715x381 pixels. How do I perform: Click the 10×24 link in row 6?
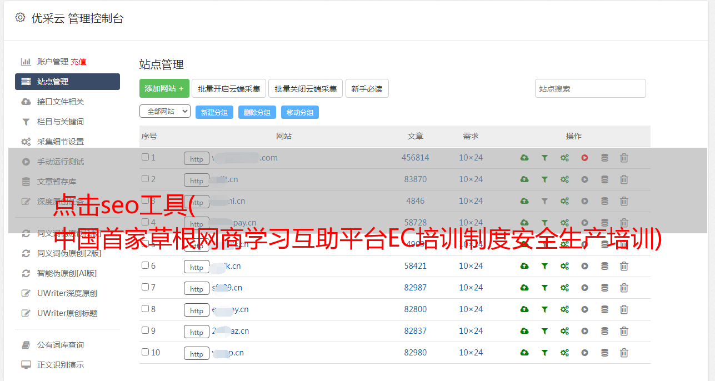[x=471, y=266]
